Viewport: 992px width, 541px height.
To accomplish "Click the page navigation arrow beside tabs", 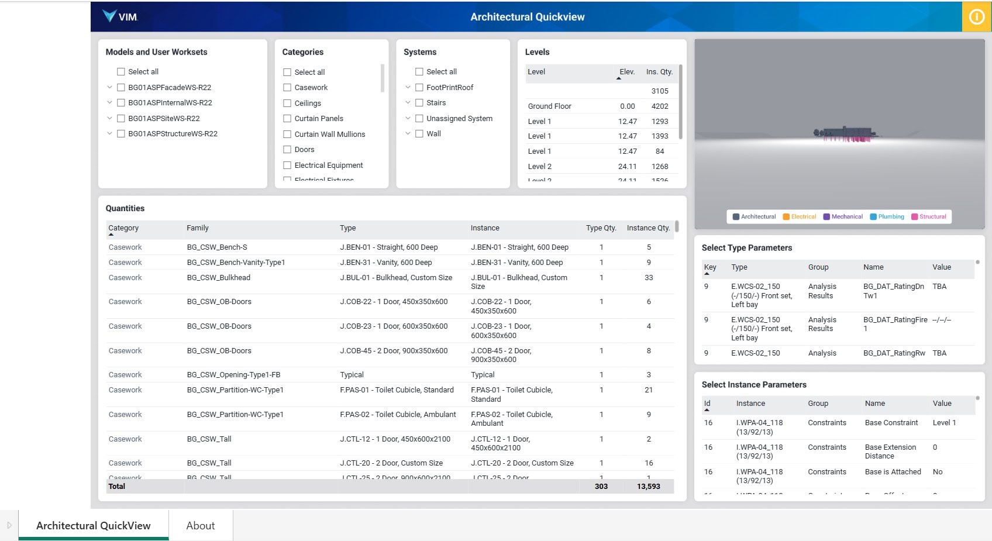I will 9,525.
